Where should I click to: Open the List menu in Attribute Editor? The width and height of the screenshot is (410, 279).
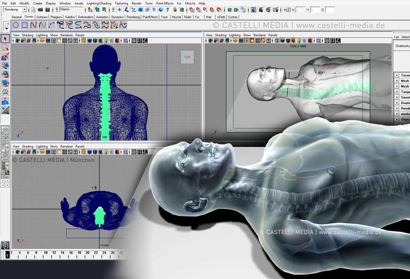click(396, 37)
